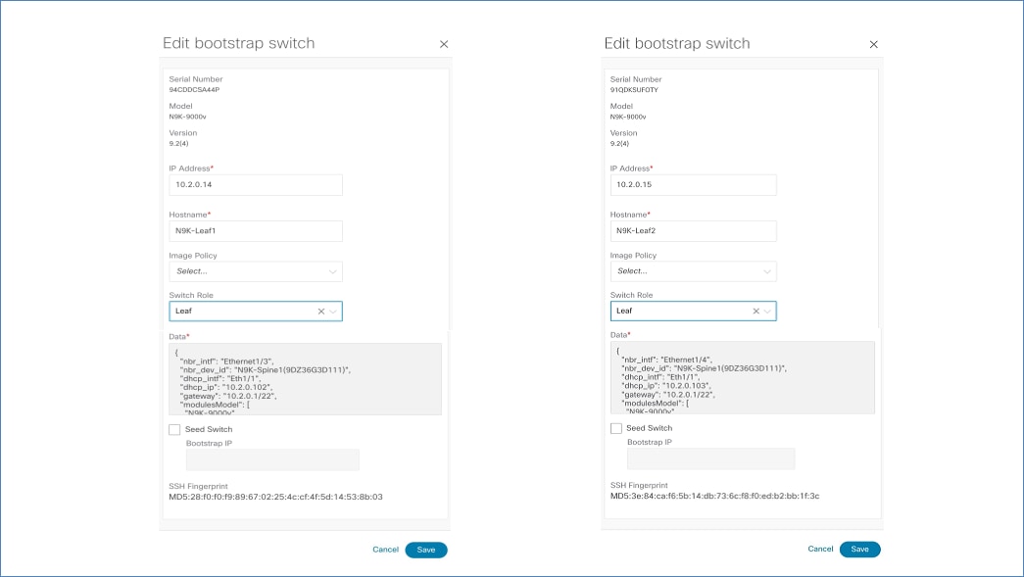1024x577 pixels.
Task: Click Seed Switch label in N9K-Leaf2 dialog
Action: pyautogui.click(x=649, y=428)
